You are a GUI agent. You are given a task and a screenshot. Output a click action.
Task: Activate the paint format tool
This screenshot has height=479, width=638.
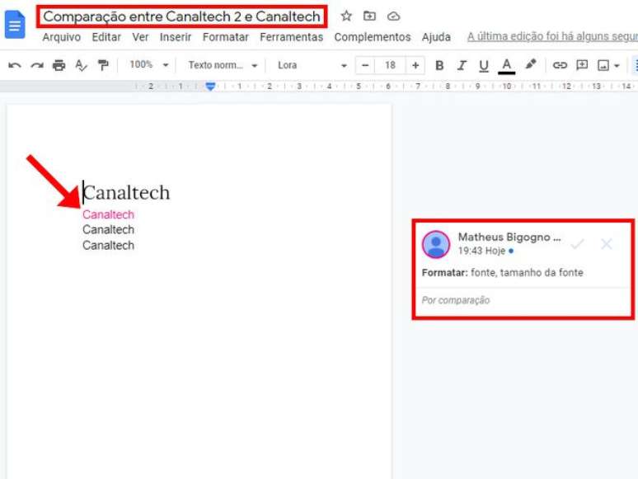[x=103, y=65]
